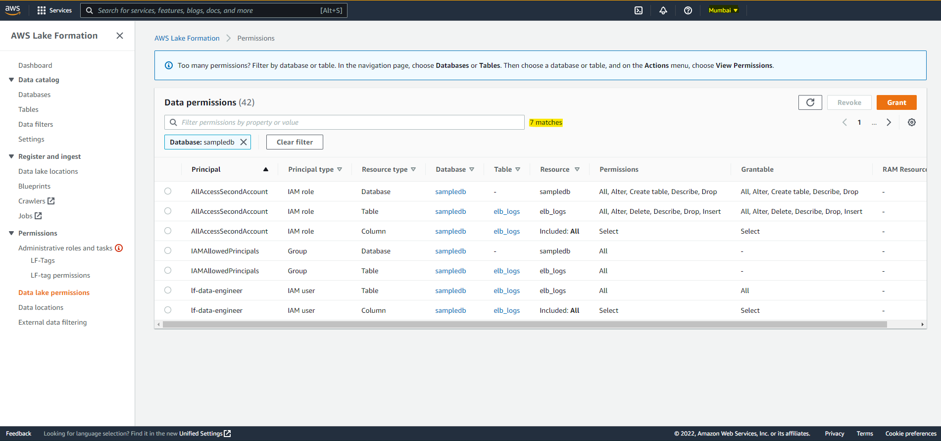The width and height of the screenshot is (941, 441).
Task: Open the help question mark icon
Action: [688, 10]
